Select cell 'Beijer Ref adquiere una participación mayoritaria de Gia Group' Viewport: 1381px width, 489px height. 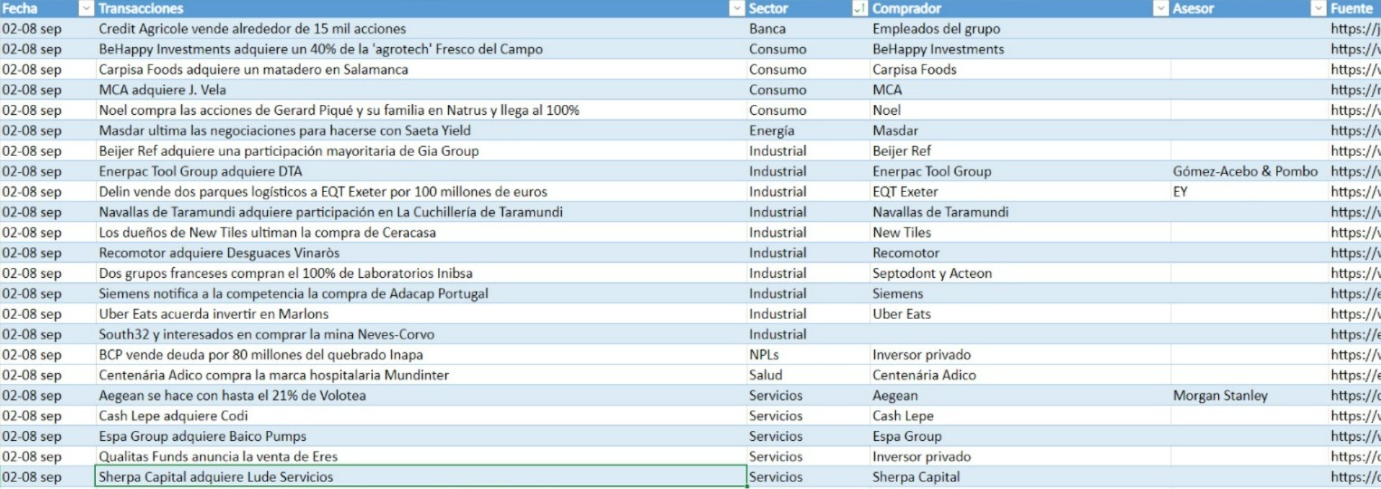(420, 151)
